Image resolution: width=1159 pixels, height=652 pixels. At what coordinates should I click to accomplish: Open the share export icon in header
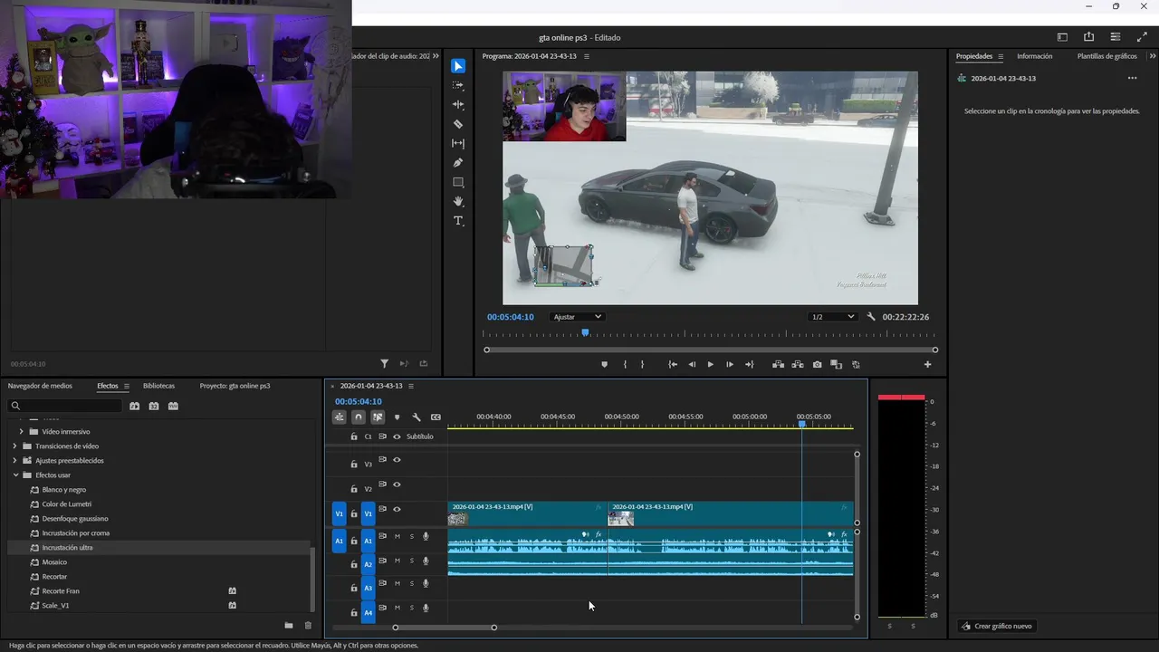coord(1088,37)
